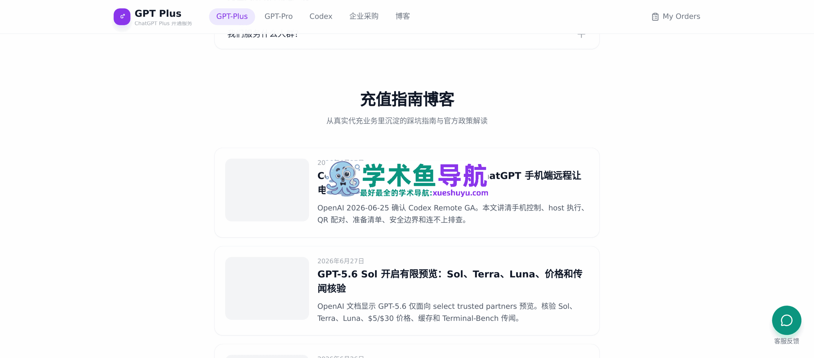Open the GPT-5.6 Sol 开启有限预览 article title
The width and height of the screenshot is (814, 358).
[450, 281]
